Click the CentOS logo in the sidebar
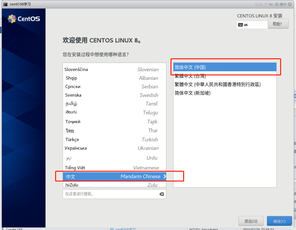 pos(24,19)
